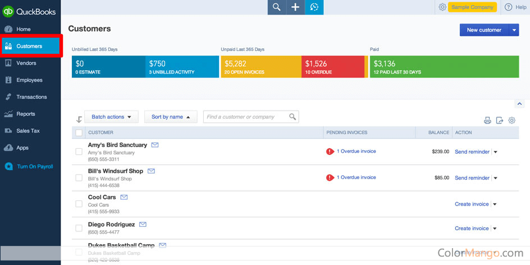Viewport: 530px width, 265px height.
Task: Click the New customer button
Action: pyautogui.click(x=484, y=30)
